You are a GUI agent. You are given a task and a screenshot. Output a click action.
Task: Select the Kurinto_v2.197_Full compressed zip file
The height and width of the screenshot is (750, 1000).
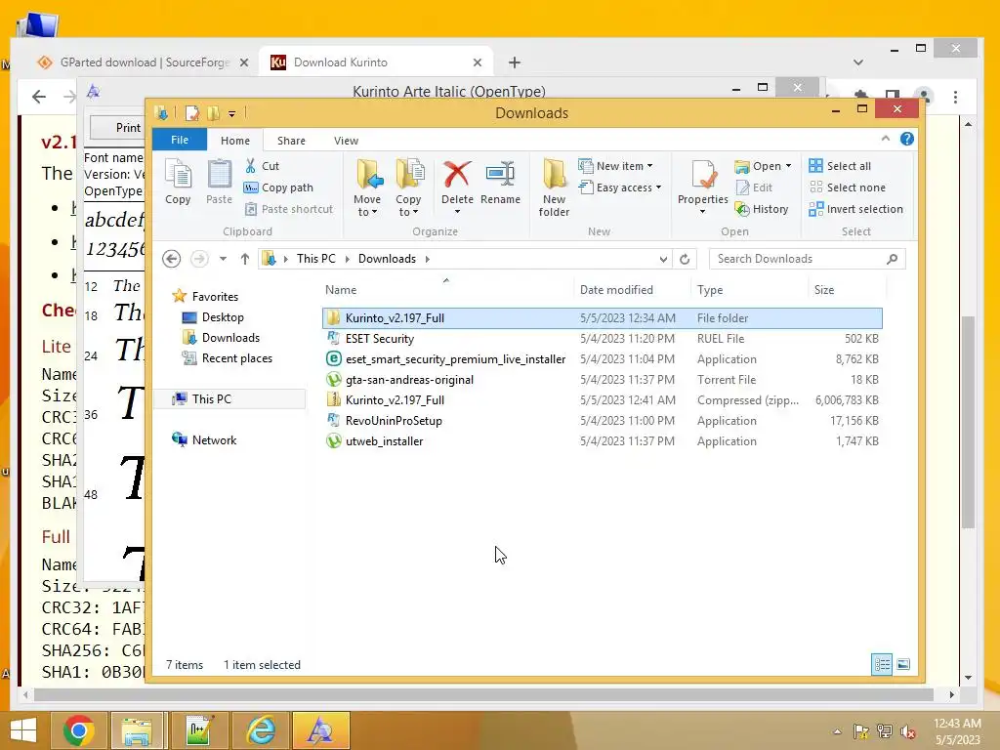602,399
